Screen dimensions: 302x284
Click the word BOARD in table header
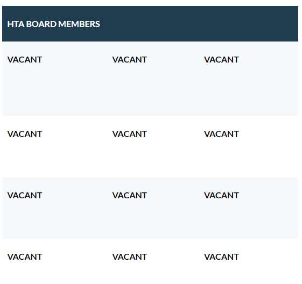(x=41, y=24)
